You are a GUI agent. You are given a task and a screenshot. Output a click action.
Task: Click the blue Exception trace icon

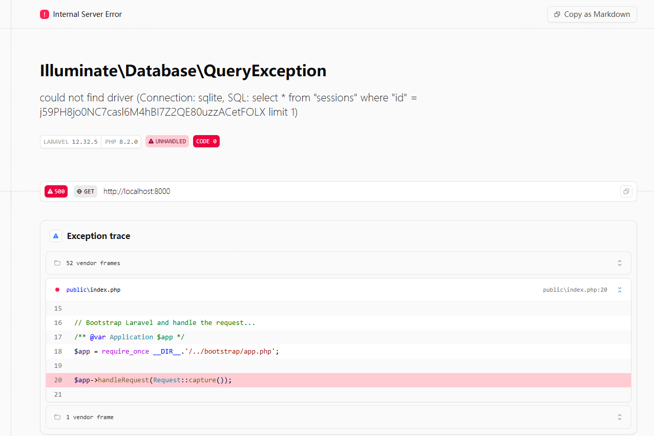(x=56, y=236)
